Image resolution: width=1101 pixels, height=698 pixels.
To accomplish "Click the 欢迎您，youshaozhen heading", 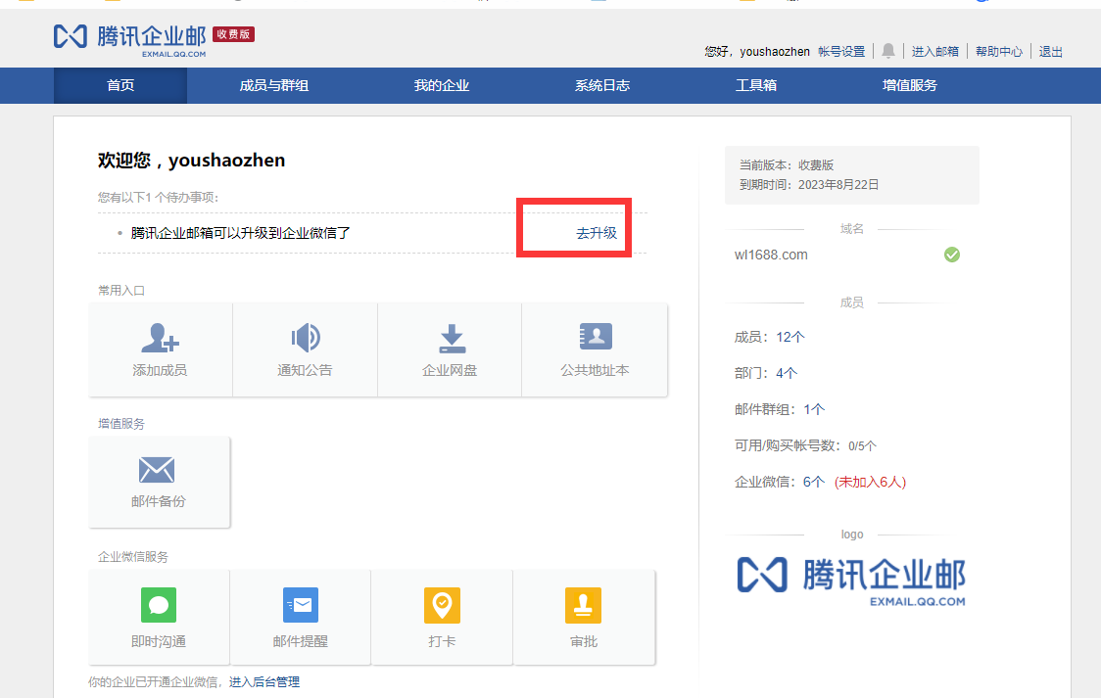I will pyautogui.click(x=191, y=161).
